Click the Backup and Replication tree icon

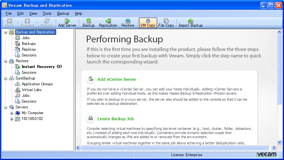[12, 32]
